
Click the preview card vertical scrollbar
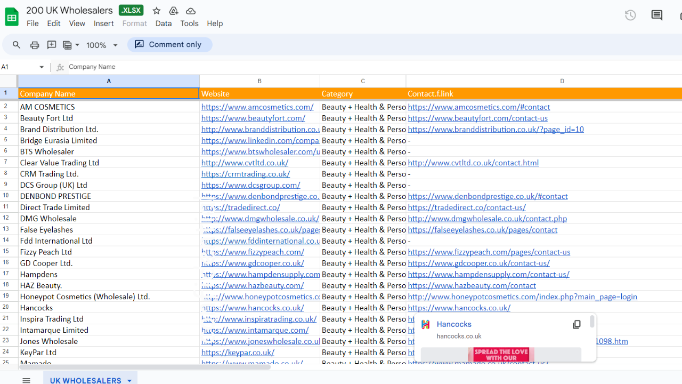click(592, 322)
